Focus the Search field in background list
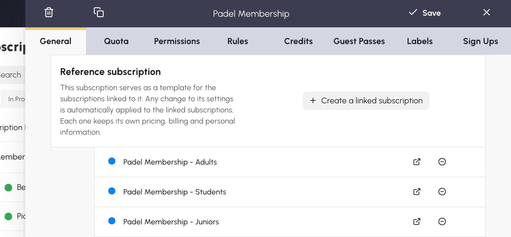The width and height of the screenshot is (511, 237). click(x=13, y=75)
